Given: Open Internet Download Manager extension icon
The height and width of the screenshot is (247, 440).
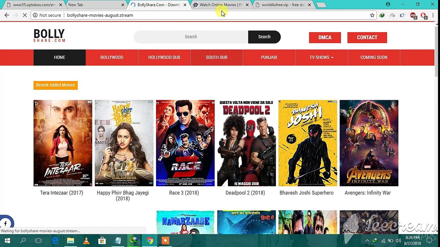Looking at the screenshot, I should [382, 15].
